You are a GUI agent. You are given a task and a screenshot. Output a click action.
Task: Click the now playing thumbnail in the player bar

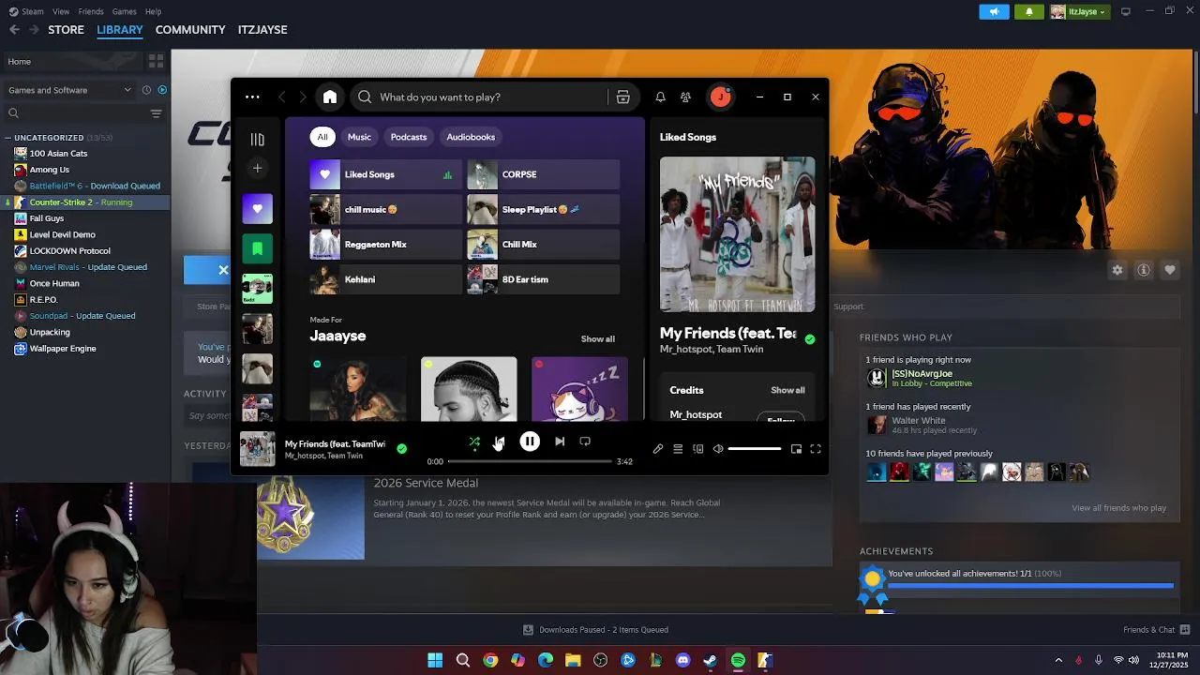click(x=257, y=449)
